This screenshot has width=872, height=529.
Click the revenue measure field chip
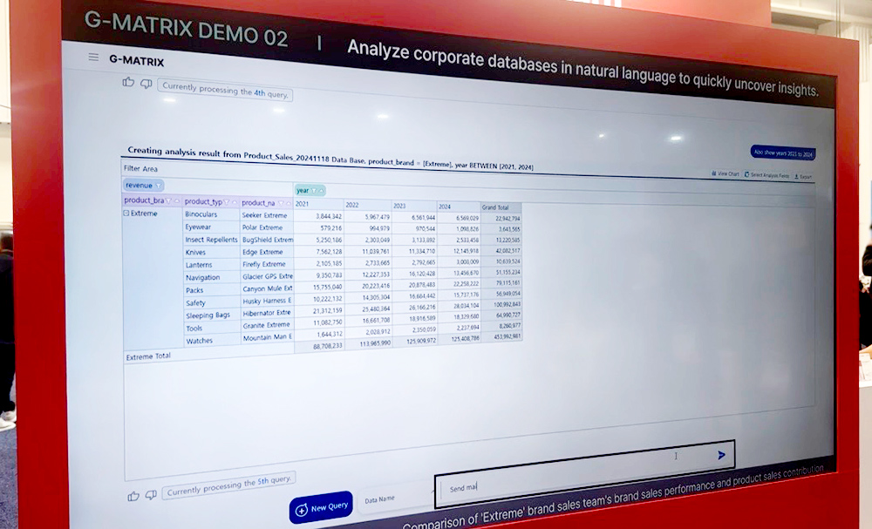click(x=143, y=186)
